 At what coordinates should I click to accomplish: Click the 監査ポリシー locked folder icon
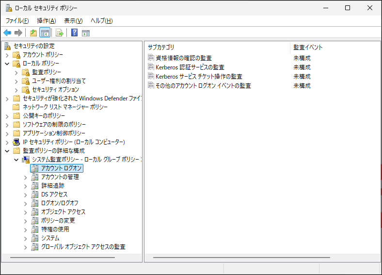[x=26, y=72]
